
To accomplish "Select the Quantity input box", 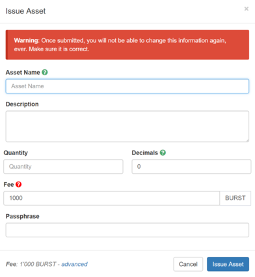I will 63,167.
